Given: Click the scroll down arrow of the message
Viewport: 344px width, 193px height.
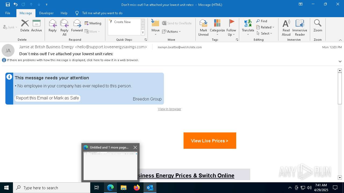Looking at the screenshot, I should 340,177.
